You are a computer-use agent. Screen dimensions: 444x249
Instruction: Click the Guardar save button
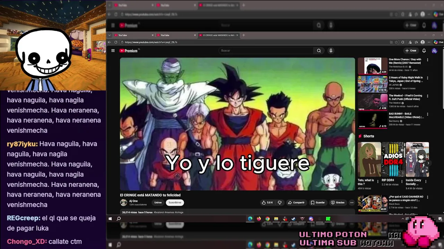318,203
